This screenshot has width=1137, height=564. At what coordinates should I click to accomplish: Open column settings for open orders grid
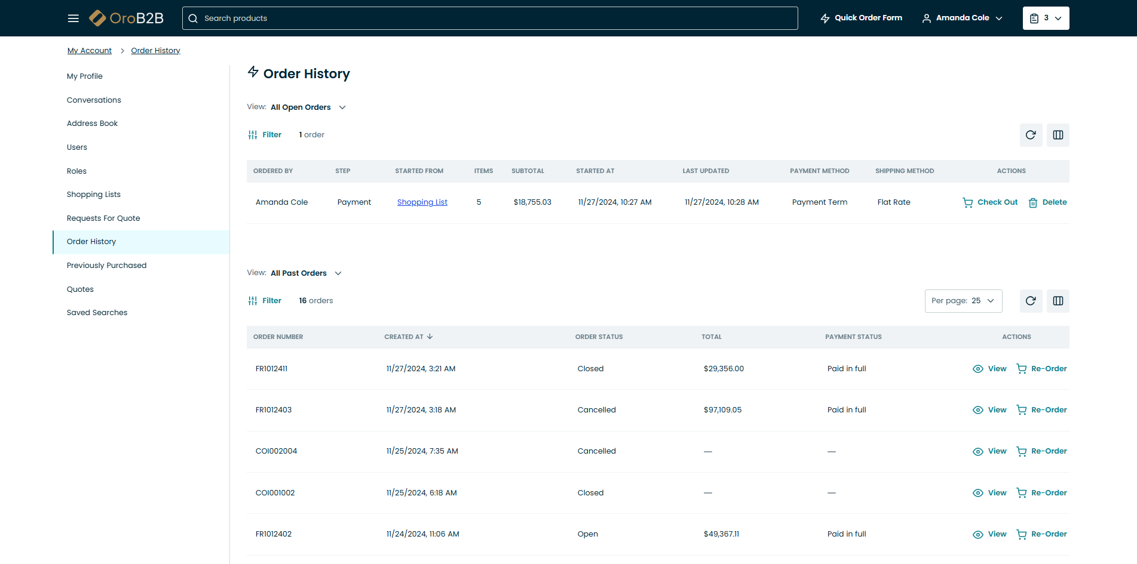(x=1058, y=135)
